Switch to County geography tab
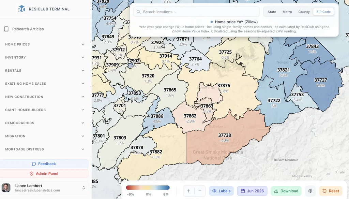This screenshot has width=349, height=199. [x=304, y=12]
